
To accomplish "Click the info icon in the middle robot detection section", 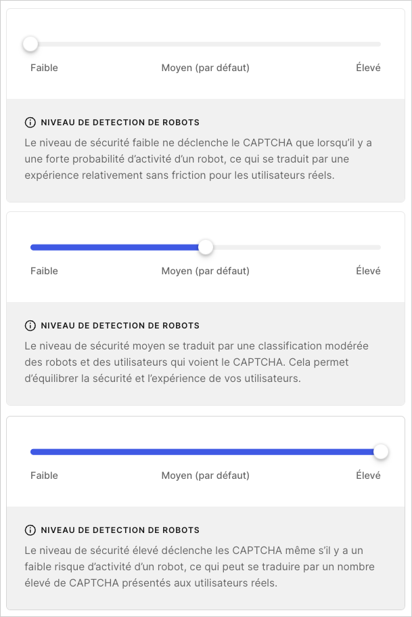I will [30, 326].
